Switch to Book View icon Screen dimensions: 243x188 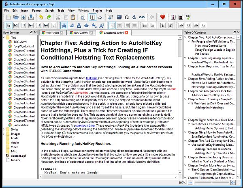pyautogui.click(x=92, y=17)
